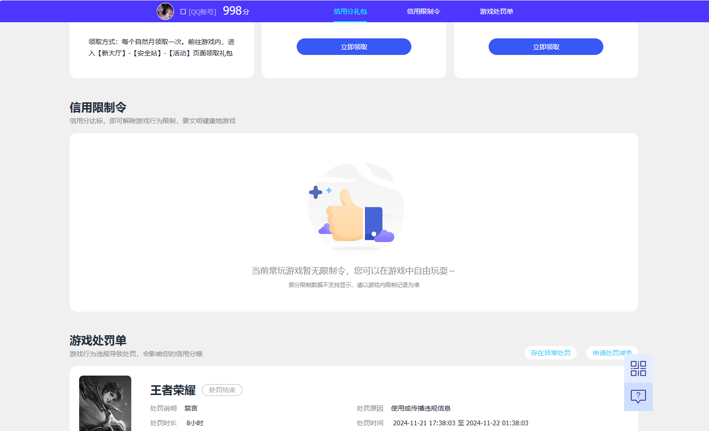Switch to 信用分礼包 tab
Image resolution: width=709 pixels, height=431 pixels.
tap(350, 11)
